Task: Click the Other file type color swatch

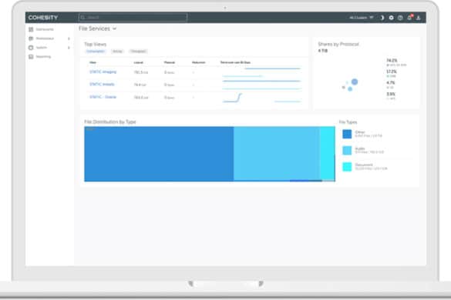Action: click(347, 134)
